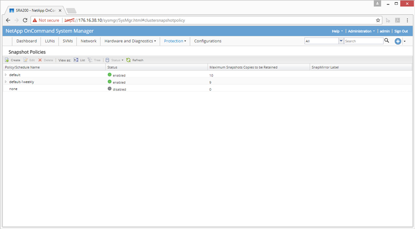Screen dimensions: 415x229
Task: Click retained value '9' for default-1weekly
Action: coord(210,82)
